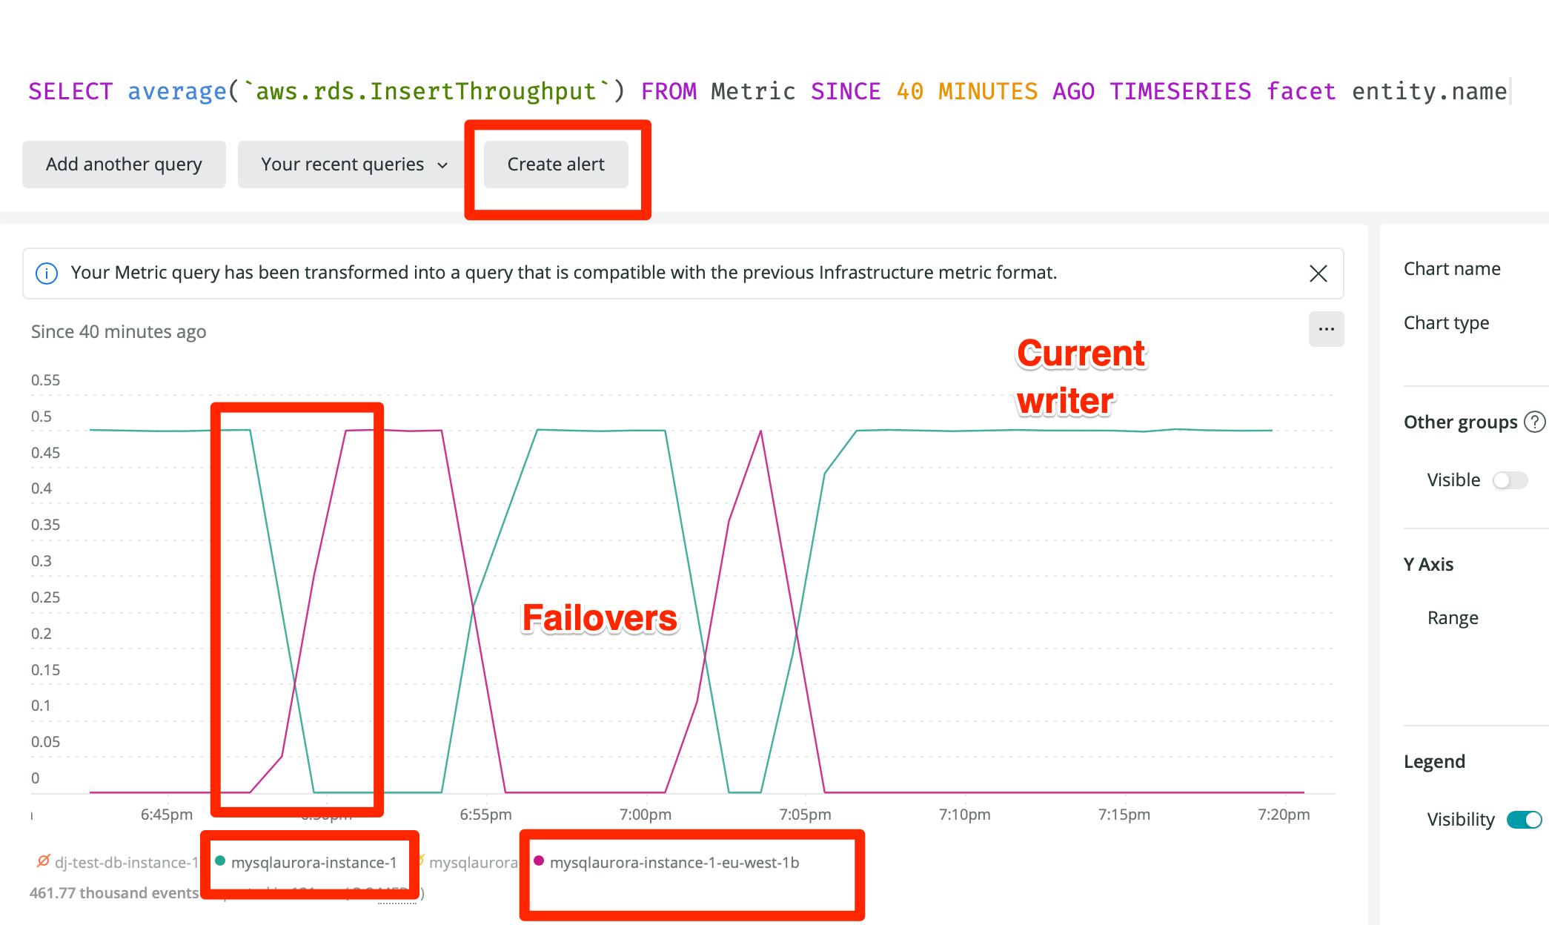
Task: Click the teal dot for mysqlaurora-instance-1
Action: point(219,862)
